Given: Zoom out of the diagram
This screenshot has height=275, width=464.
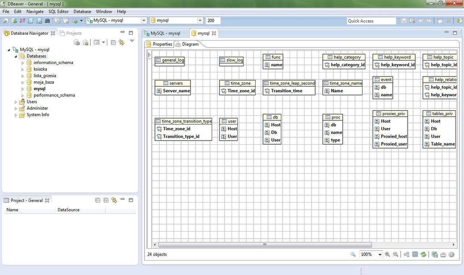Looking at the screenshot, I should 396,254.
